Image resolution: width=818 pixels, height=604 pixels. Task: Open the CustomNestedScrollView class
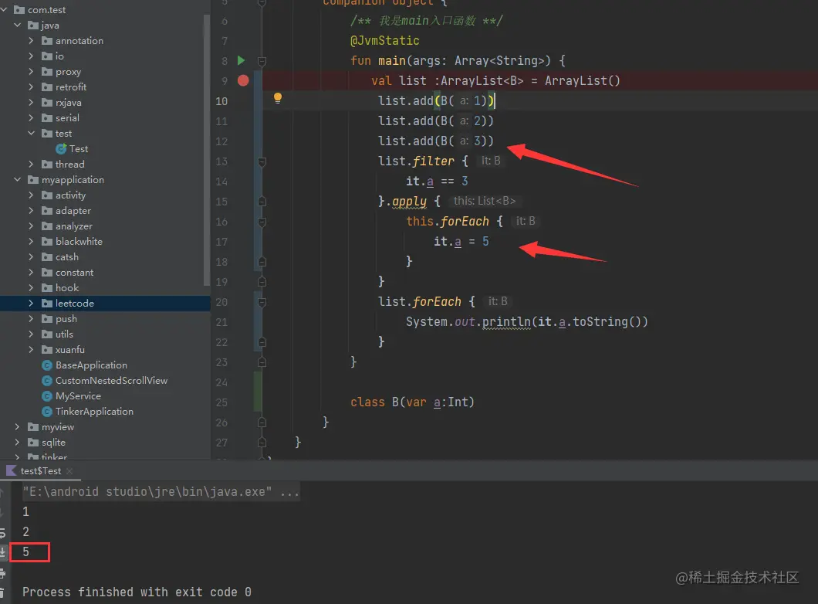point(105,381)
